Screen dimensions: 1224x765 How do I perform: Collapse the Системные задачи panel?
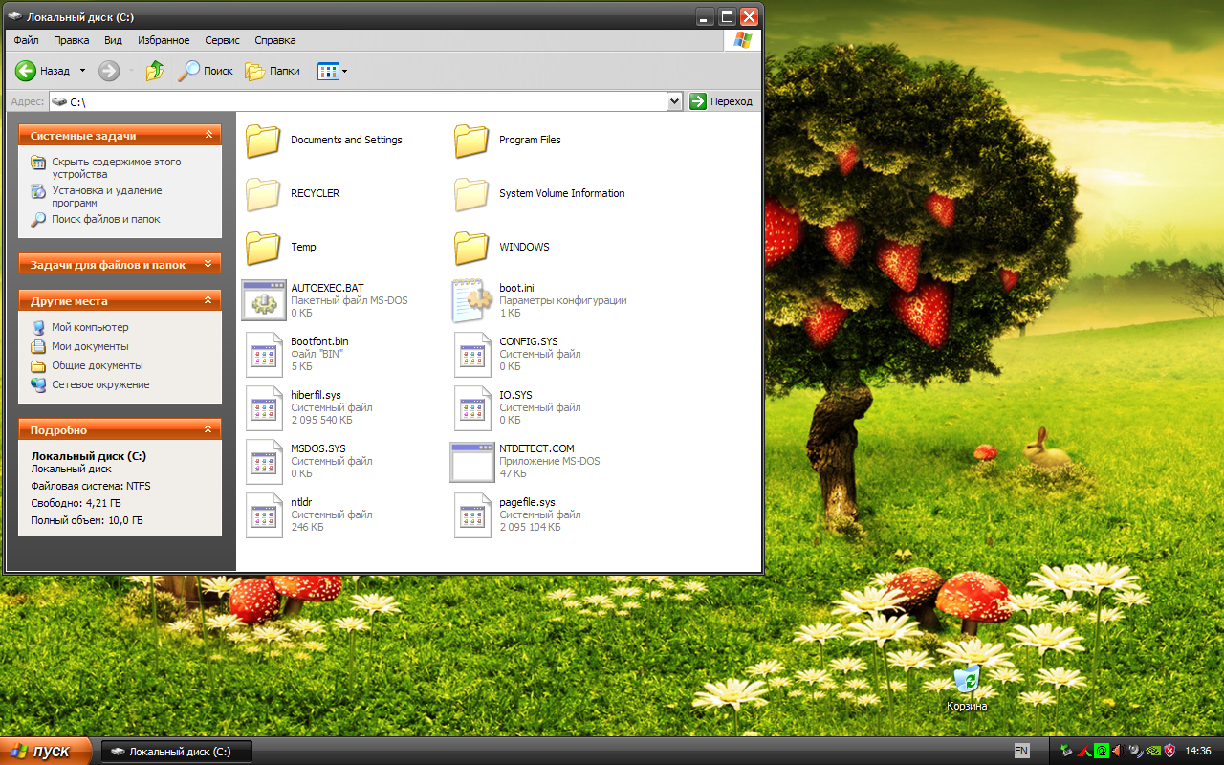(208, 136)
